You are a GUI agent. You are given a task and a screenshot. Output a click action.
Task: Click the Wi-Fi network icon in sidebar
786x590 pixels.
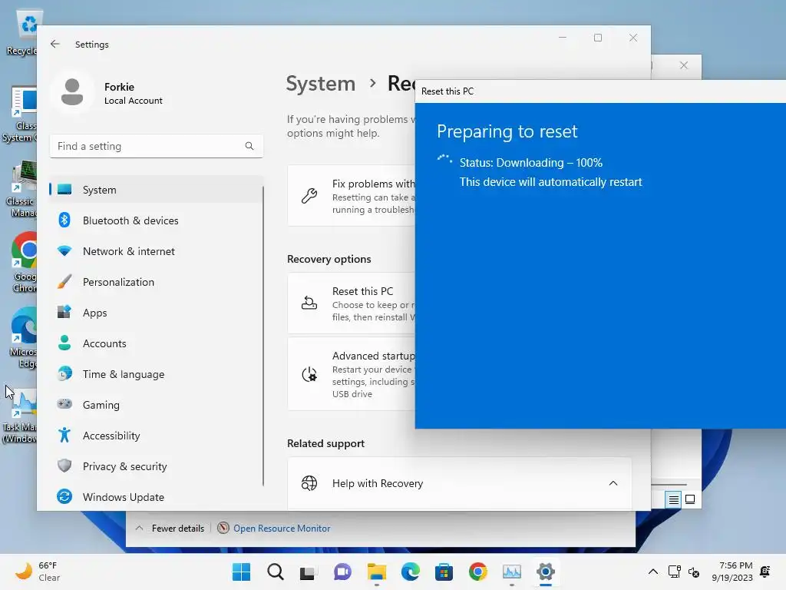pyautogui.click(x=64, y=251)
